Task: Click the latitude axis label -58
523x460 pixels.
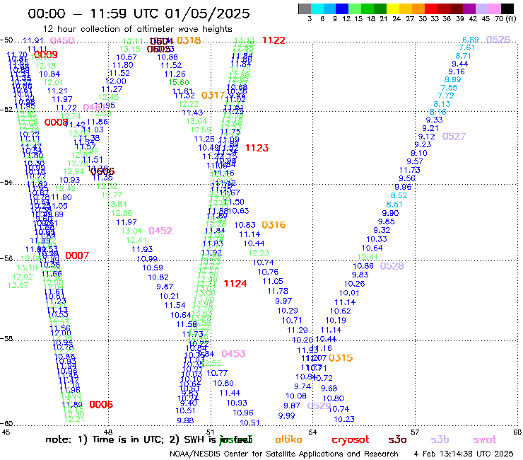Action: [x=6, y=338]
